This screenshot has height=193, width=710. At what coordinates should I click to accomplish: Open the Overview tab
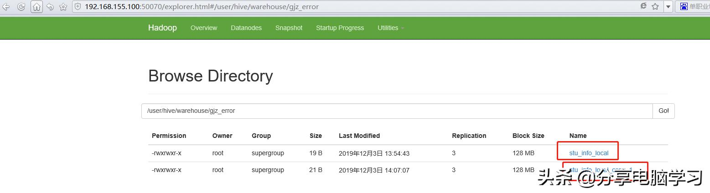click(x=204, y=28)
